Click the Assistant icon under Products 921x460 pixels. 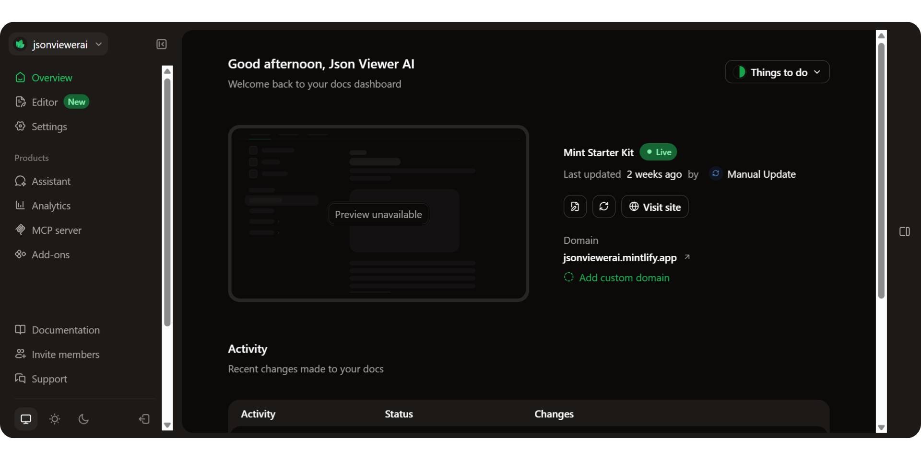tap(21, 181)
